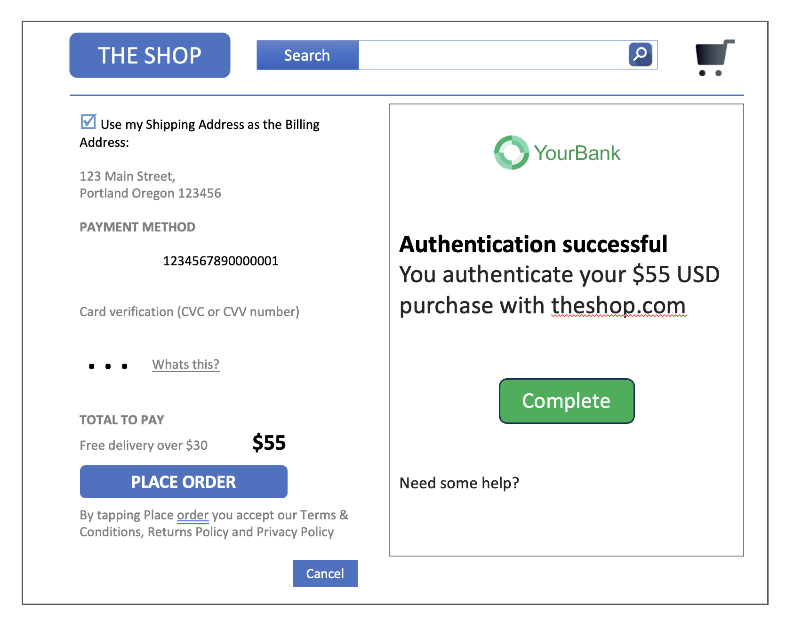The width and height of the screenshot is (786, 621).
Task: Click Need some help? text
Action: click(459, 483)
